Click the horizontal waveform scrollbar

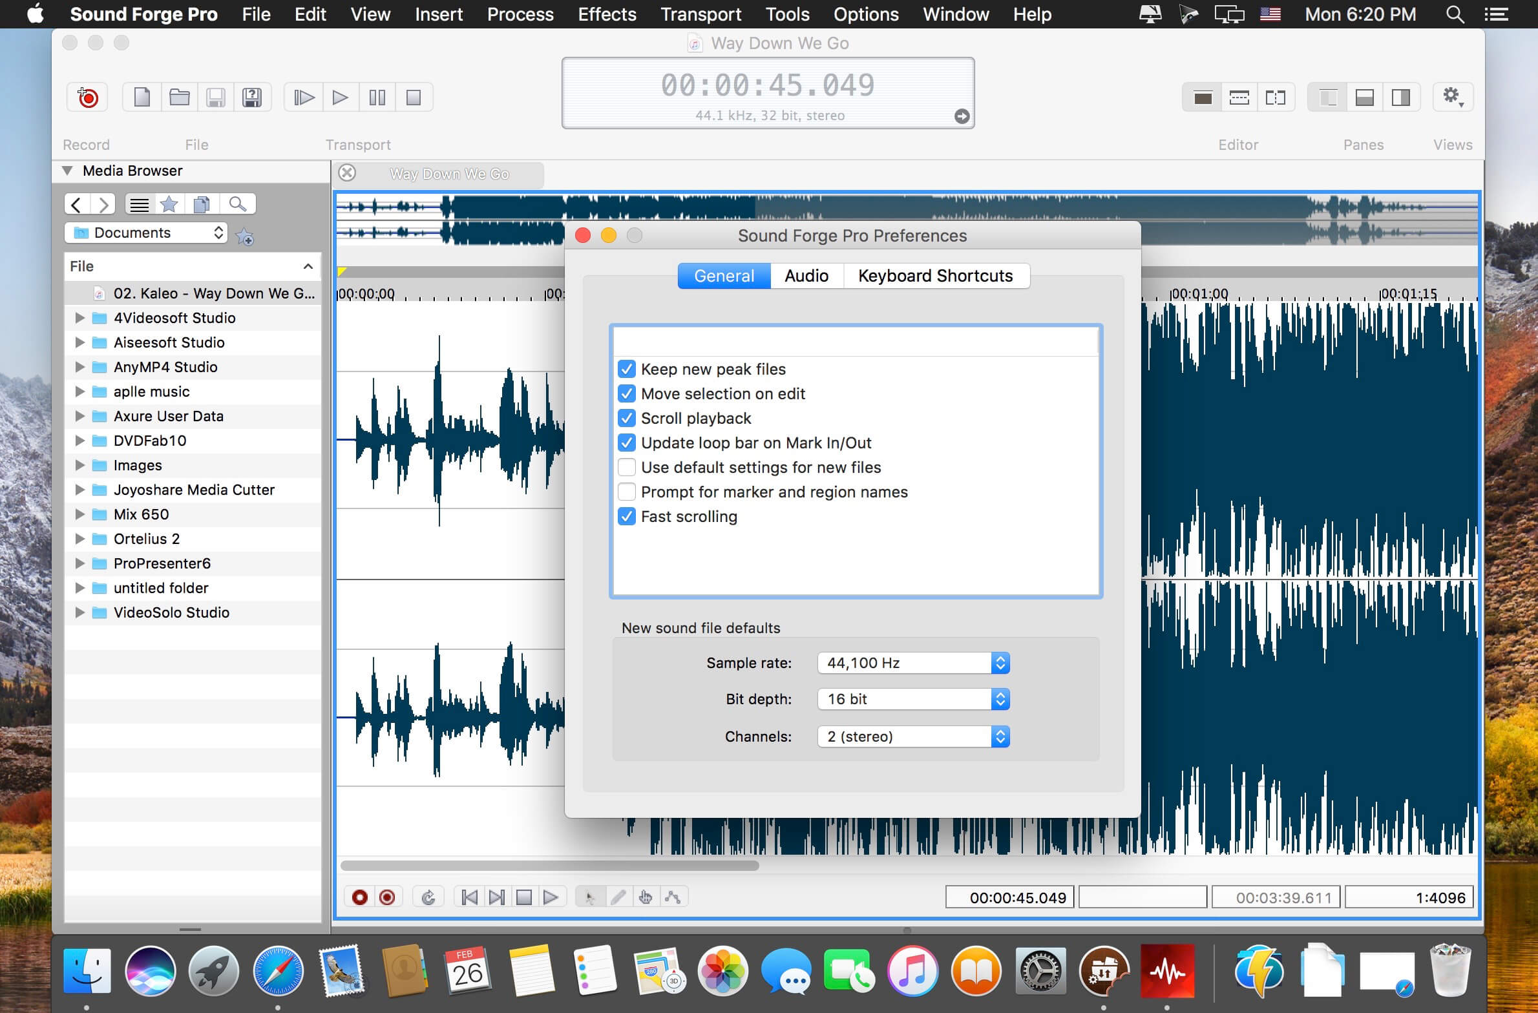tap(549, 865)
